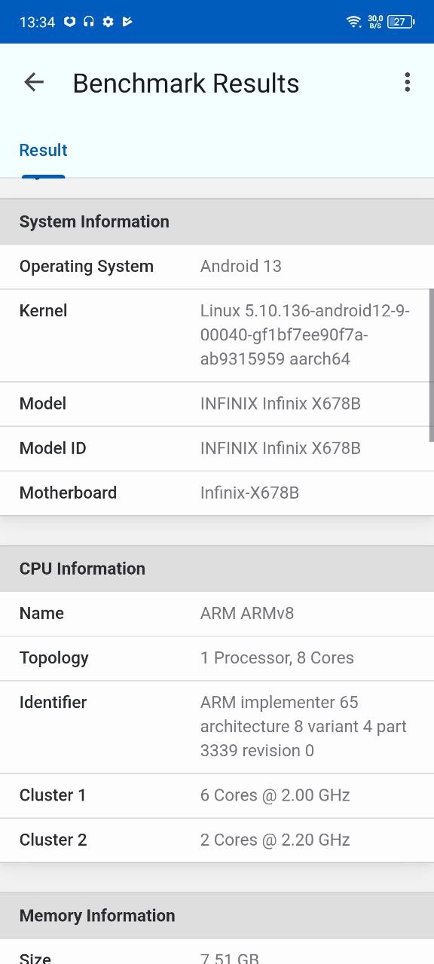Tap the Cluster 2 frequency row
434x964 pixels.
(x=217, y=840)
